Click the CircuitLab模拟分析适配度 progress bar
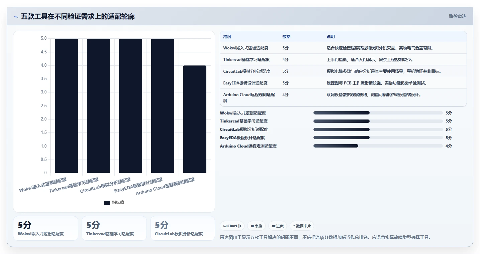The image size is (480, 254). click(378, 130)
